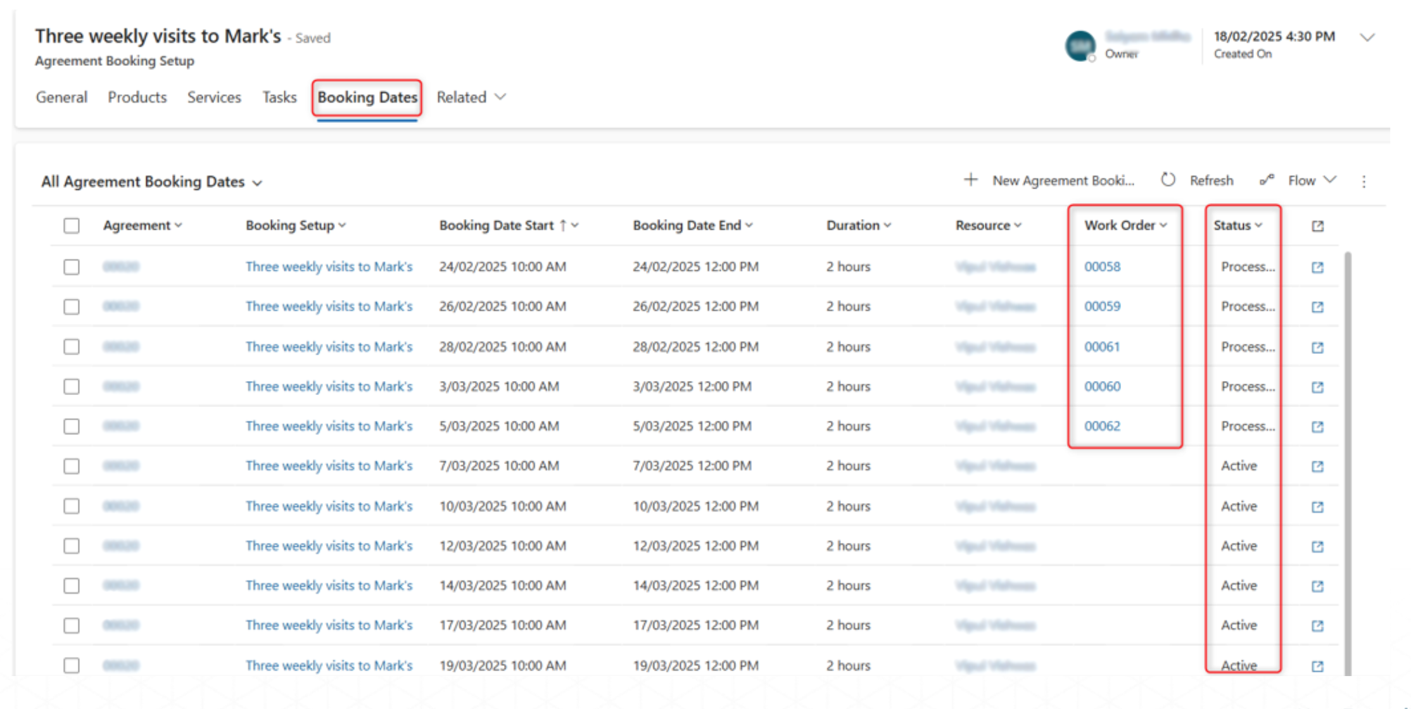Screen dimensions: 1411x709
Task: Open the 24/02/2025 booking row pop-out icon
Action: [1317, 267]
